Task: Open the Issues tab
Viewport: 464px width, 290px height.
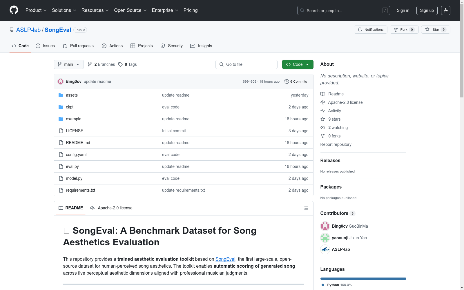Action: [x=45, y=46]
